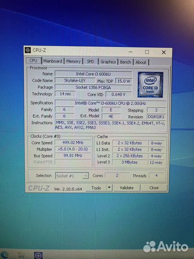Open the Memory tab
This screenshot has height=259, width=194.
[x=73, y=61]
